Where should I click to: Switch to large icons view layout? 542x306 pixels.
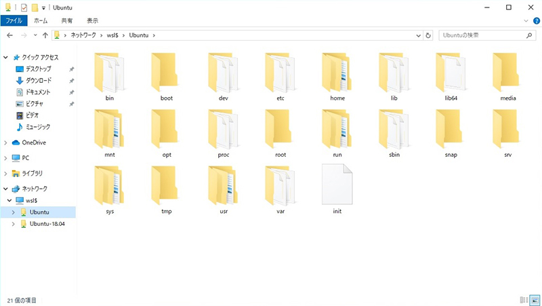(535, 300)
